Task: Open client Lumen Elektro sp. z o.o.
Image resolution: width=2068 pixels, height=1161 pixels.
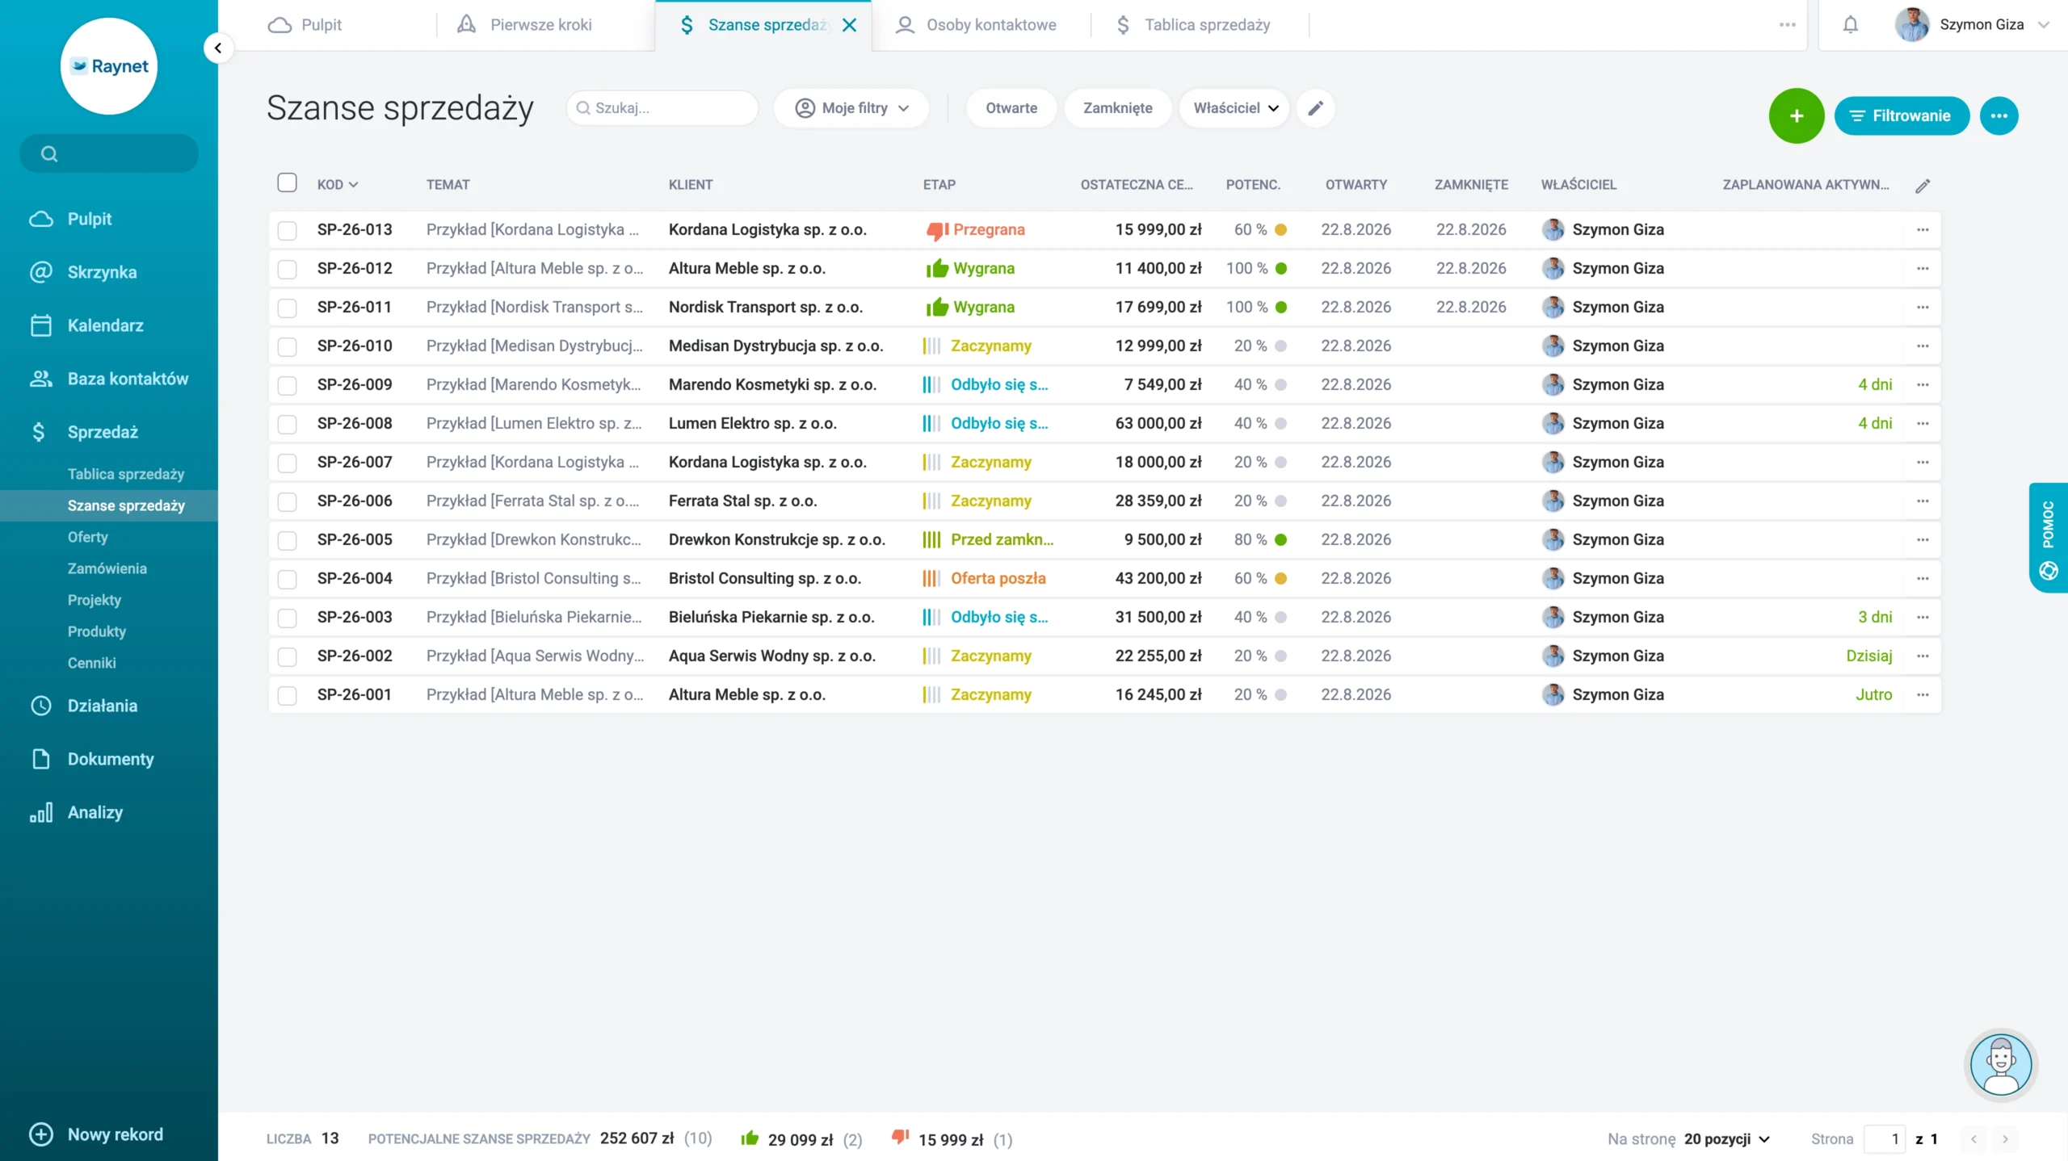Action: coord(752,424)
